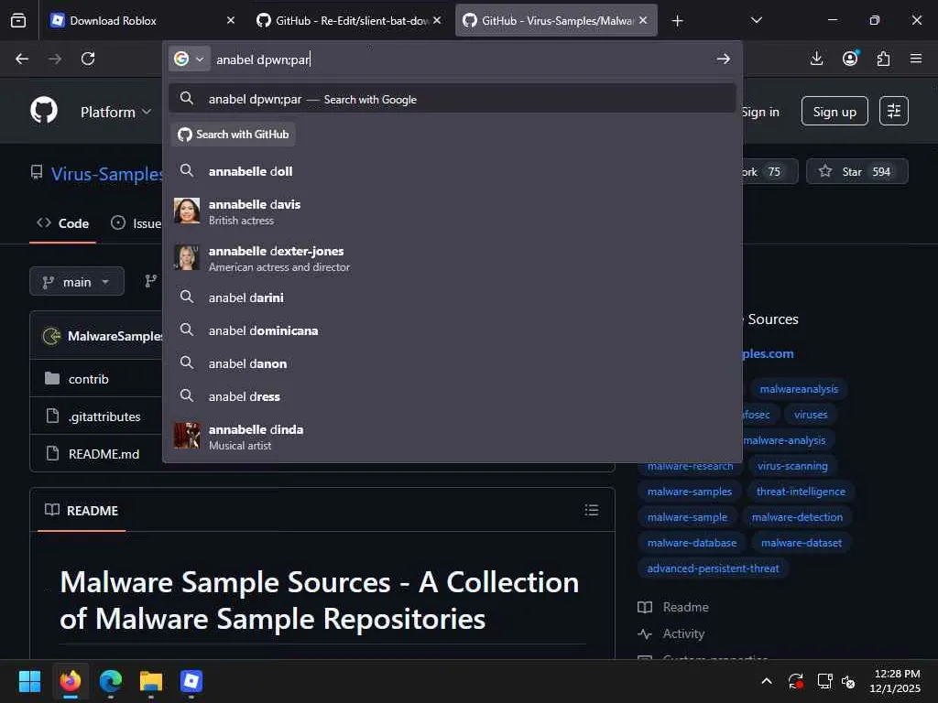The image size is (938, 703).
Task: Choose 'anabel dpwn;par — Search with Google' suggestion
Action: 453,99
